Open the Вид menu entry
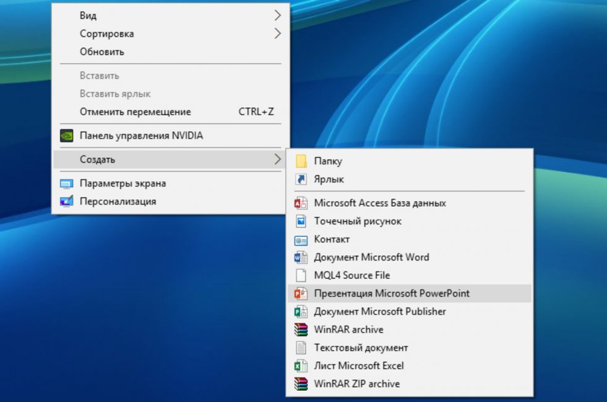Screen dimensions: 607x402 (170, 15)
